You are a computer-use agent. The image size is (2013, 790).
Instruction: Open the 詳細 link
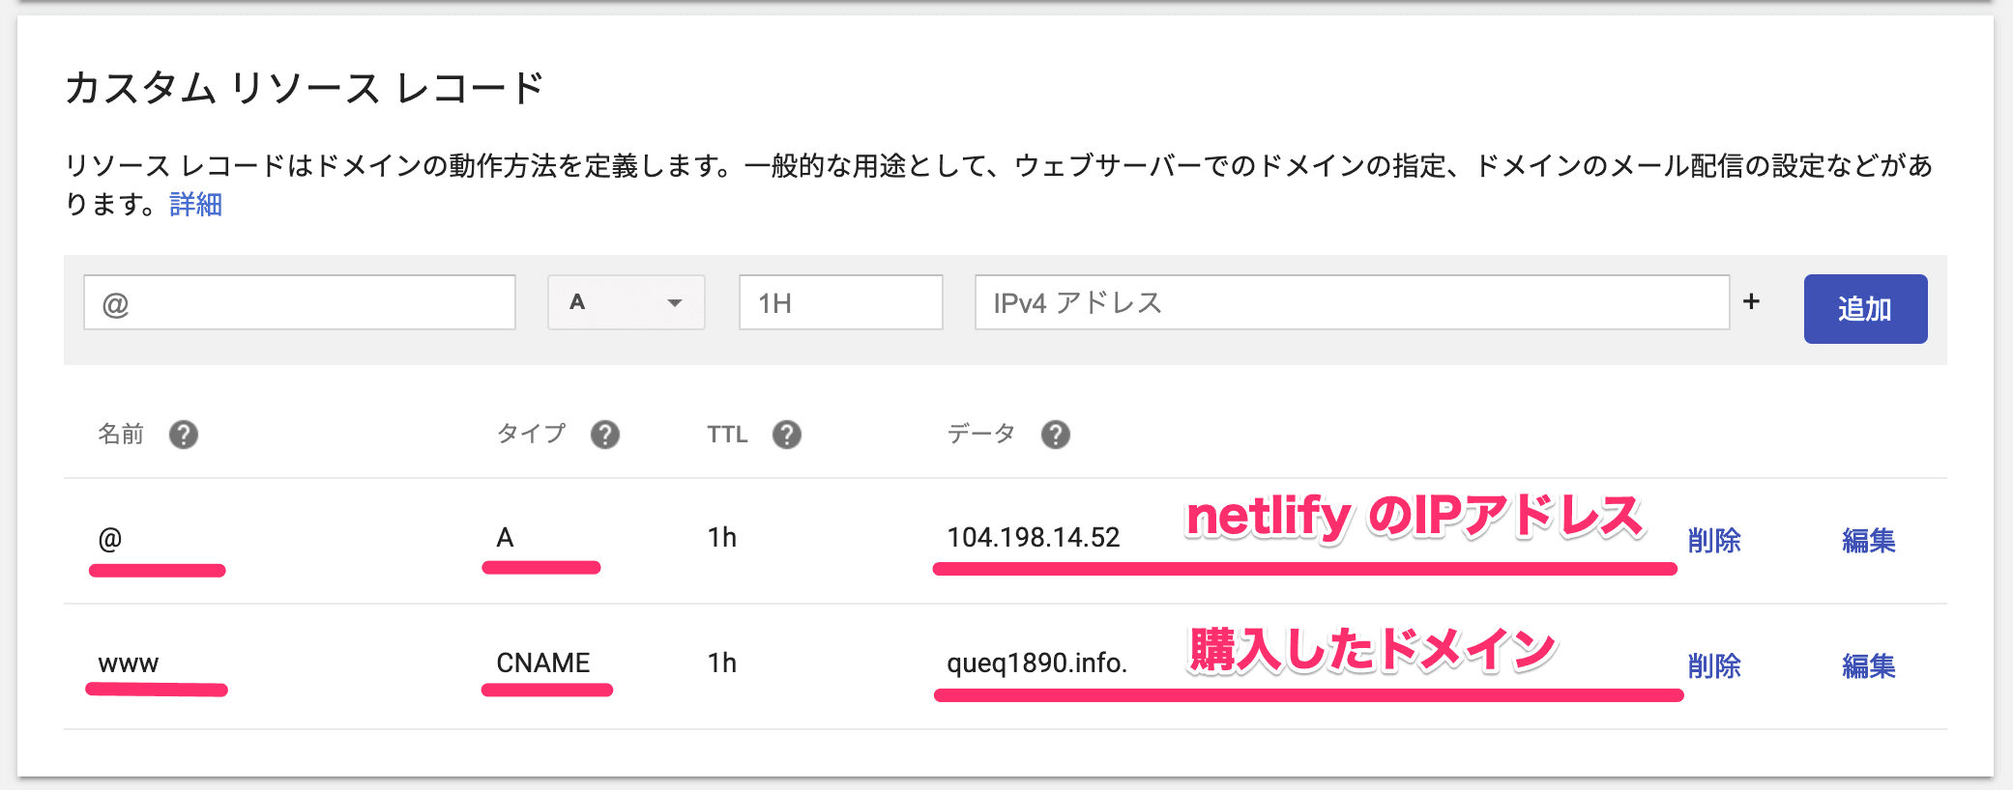tap(195, 205)
